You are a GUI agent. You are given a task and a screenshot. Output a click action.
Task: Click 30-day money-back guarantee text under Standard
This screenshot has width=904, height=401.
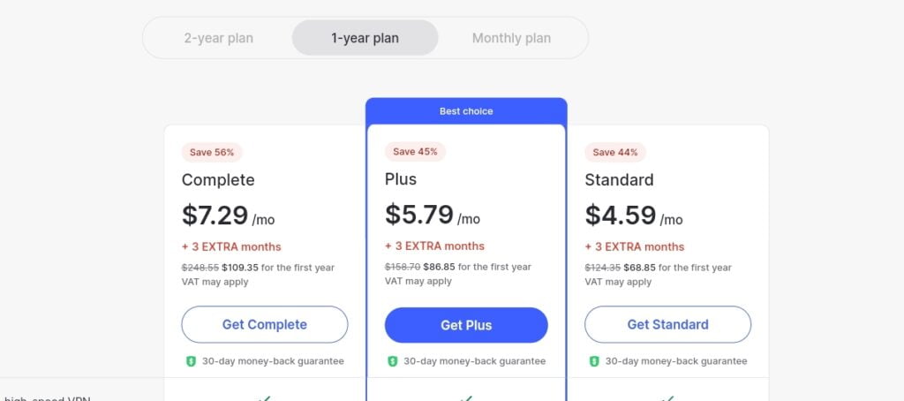pyautogui.click(x=676, y=361)
